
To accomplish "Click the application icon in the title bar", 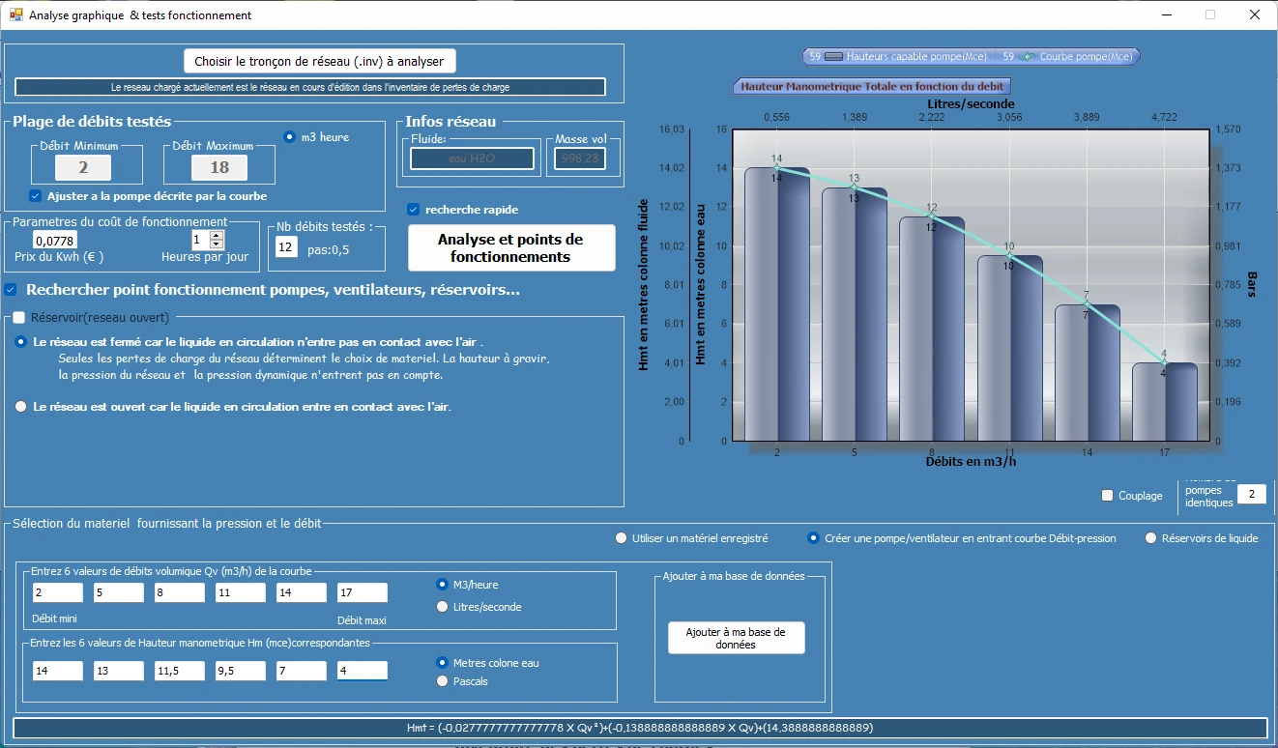I will tap(15, 14).
